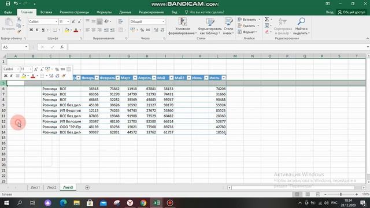
Task: Open the Апрель column filter arrow
Action: pyautogui.click(x=154, y=78)
